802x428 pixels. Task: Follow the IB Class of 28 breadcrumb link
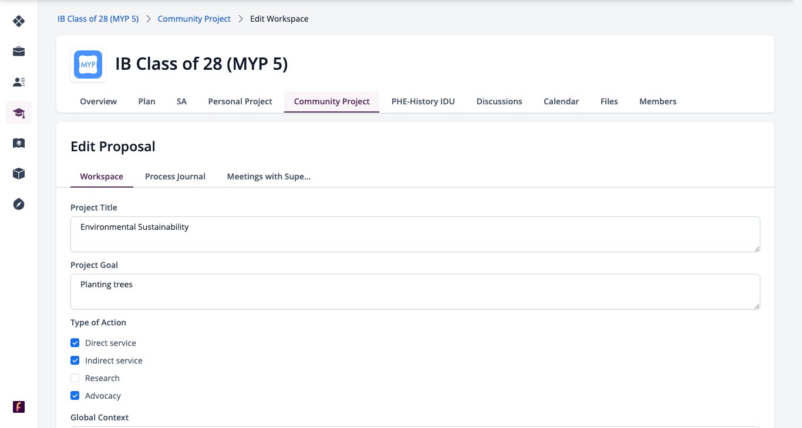98,19
